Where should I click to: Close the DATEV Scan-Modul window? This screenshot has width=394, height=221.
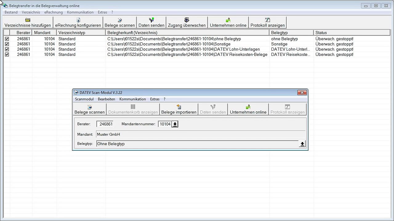pos(302,92)
